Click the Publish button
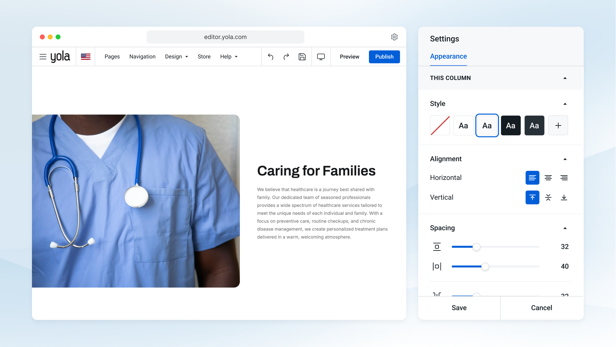The image size is (616, 347). point(384,57)
